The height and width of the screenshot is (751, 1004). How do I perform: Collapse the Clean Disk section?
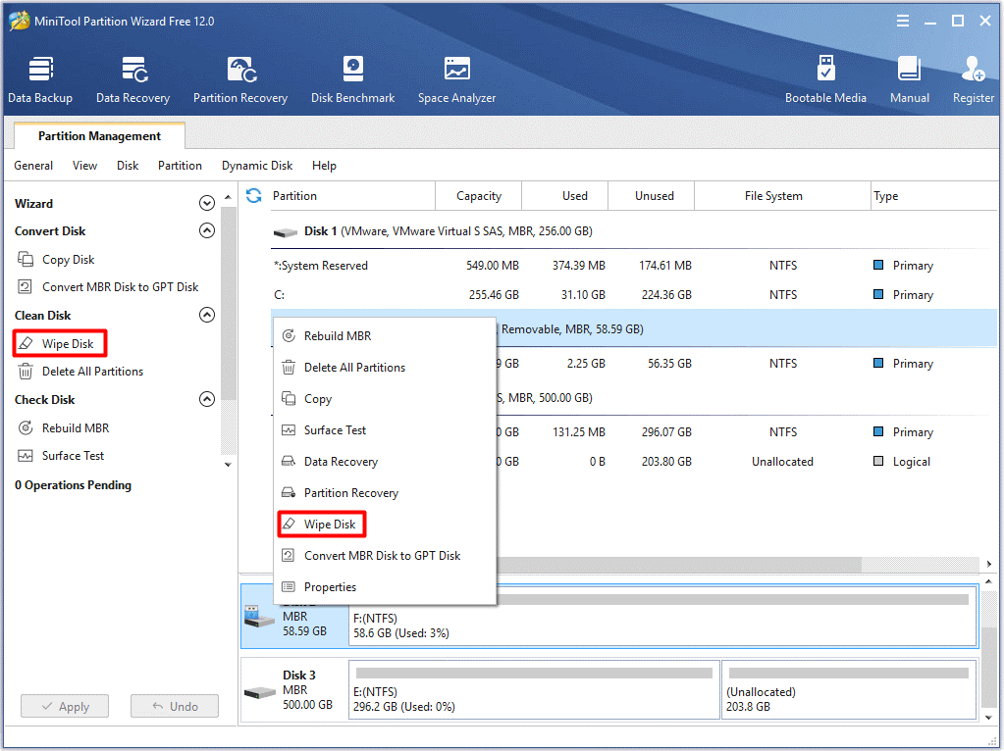point(207,315)
